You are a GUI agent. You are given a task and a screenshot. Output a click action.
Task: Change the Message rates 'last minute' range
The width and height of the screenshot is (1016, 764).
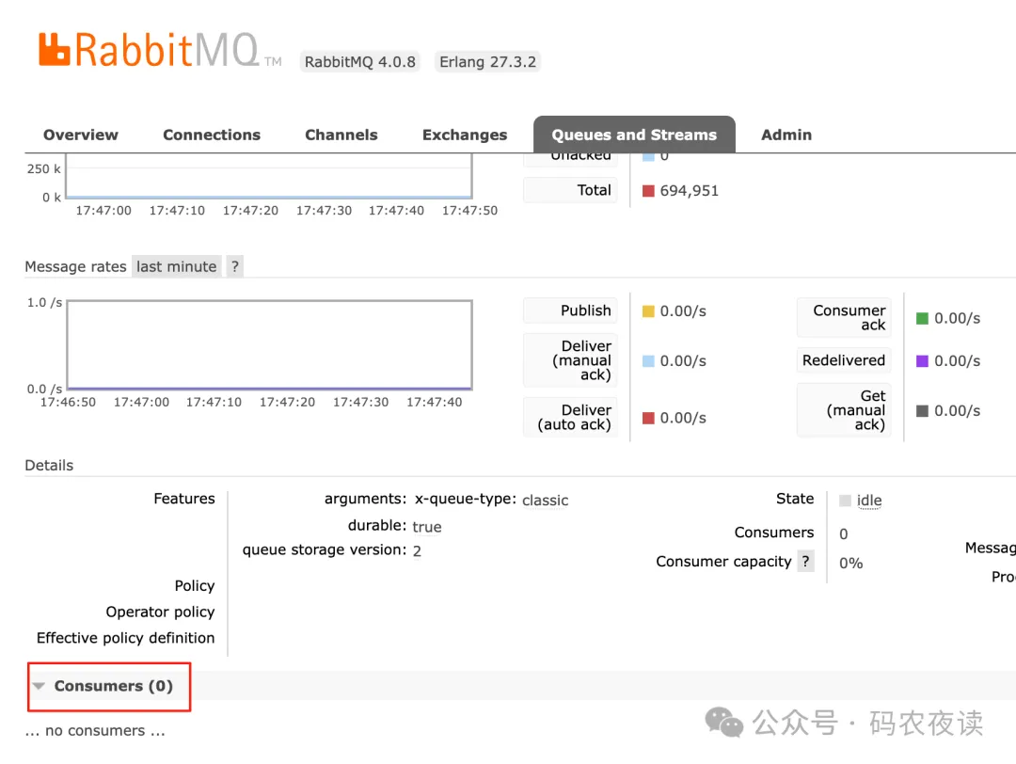[176, 266]
